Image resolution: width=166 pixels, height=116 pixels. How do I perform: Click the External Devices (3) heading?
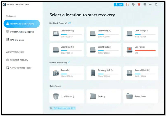point(58,63)
